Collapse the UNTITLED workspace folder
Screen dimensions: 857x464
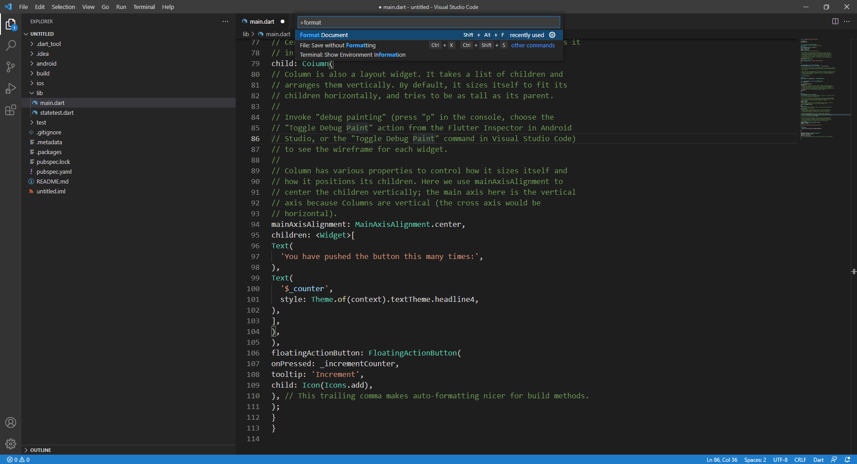point(26,34)
